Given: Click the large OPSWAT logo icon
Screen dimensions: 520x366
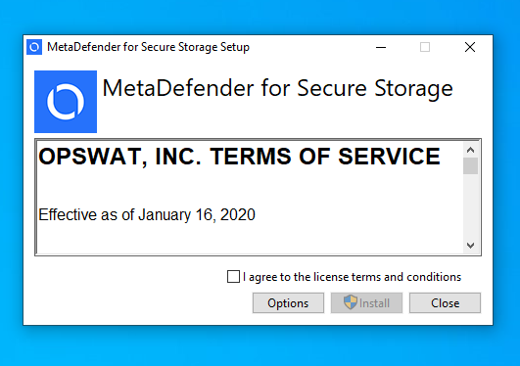Looking at the screenshot, I should pyautogui.click(x=66, y=102).
